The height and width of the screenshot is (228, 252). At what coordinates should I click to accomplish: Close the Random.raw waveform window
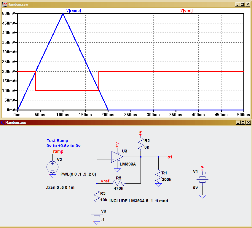pyautogui.click(x=248, y=4)
